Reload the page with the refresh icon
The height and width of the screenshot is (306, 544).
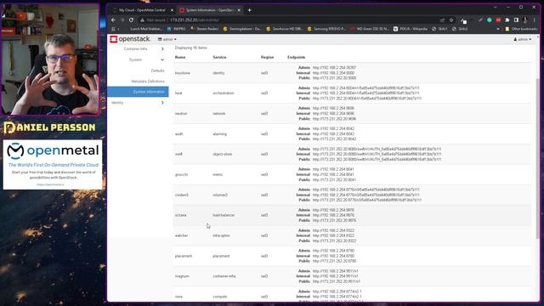(131, 20)
